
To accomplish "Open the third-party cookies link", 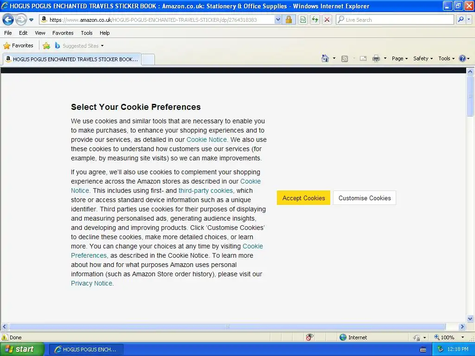I will (x=205, y=191).
